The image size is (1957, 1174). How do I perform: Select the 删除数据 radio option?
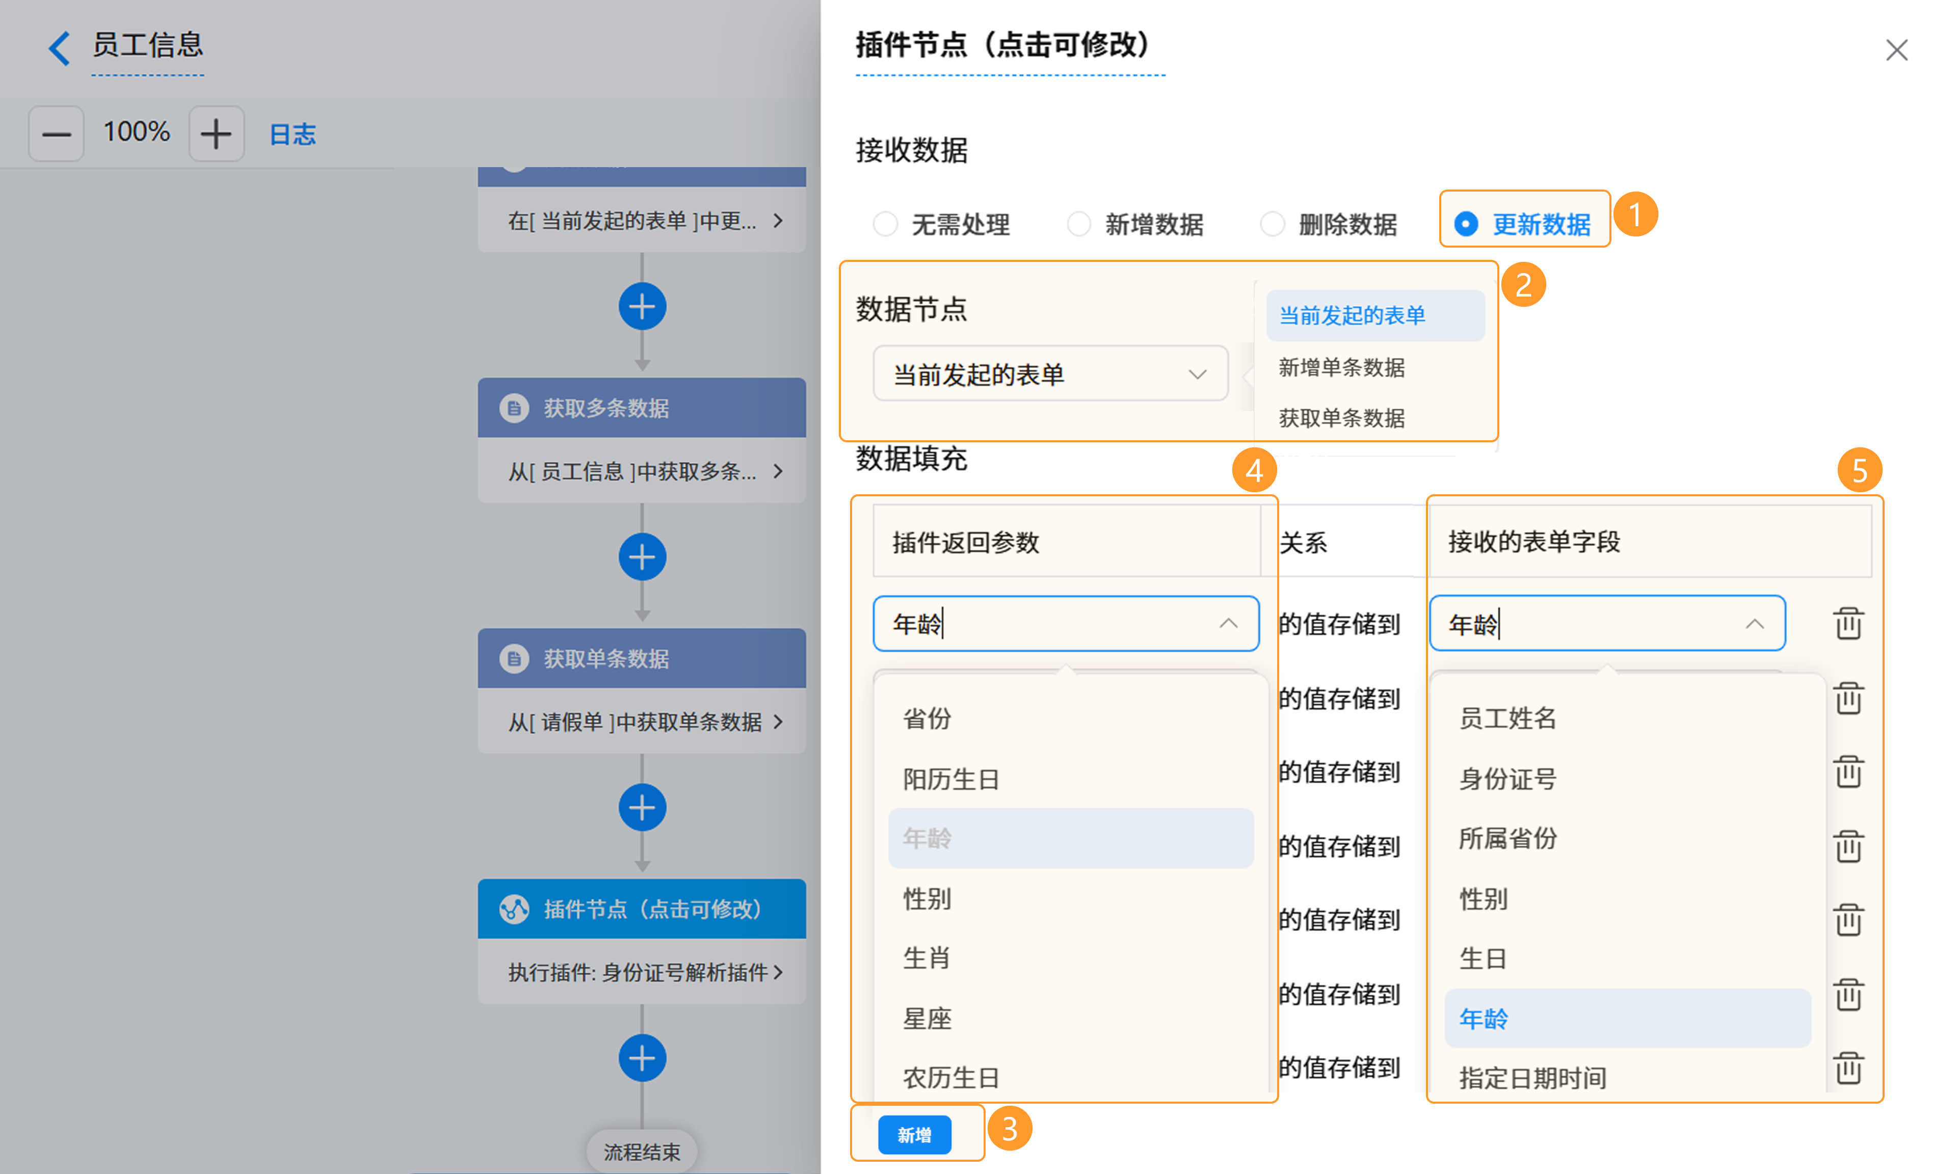(x=1328, y=225)
